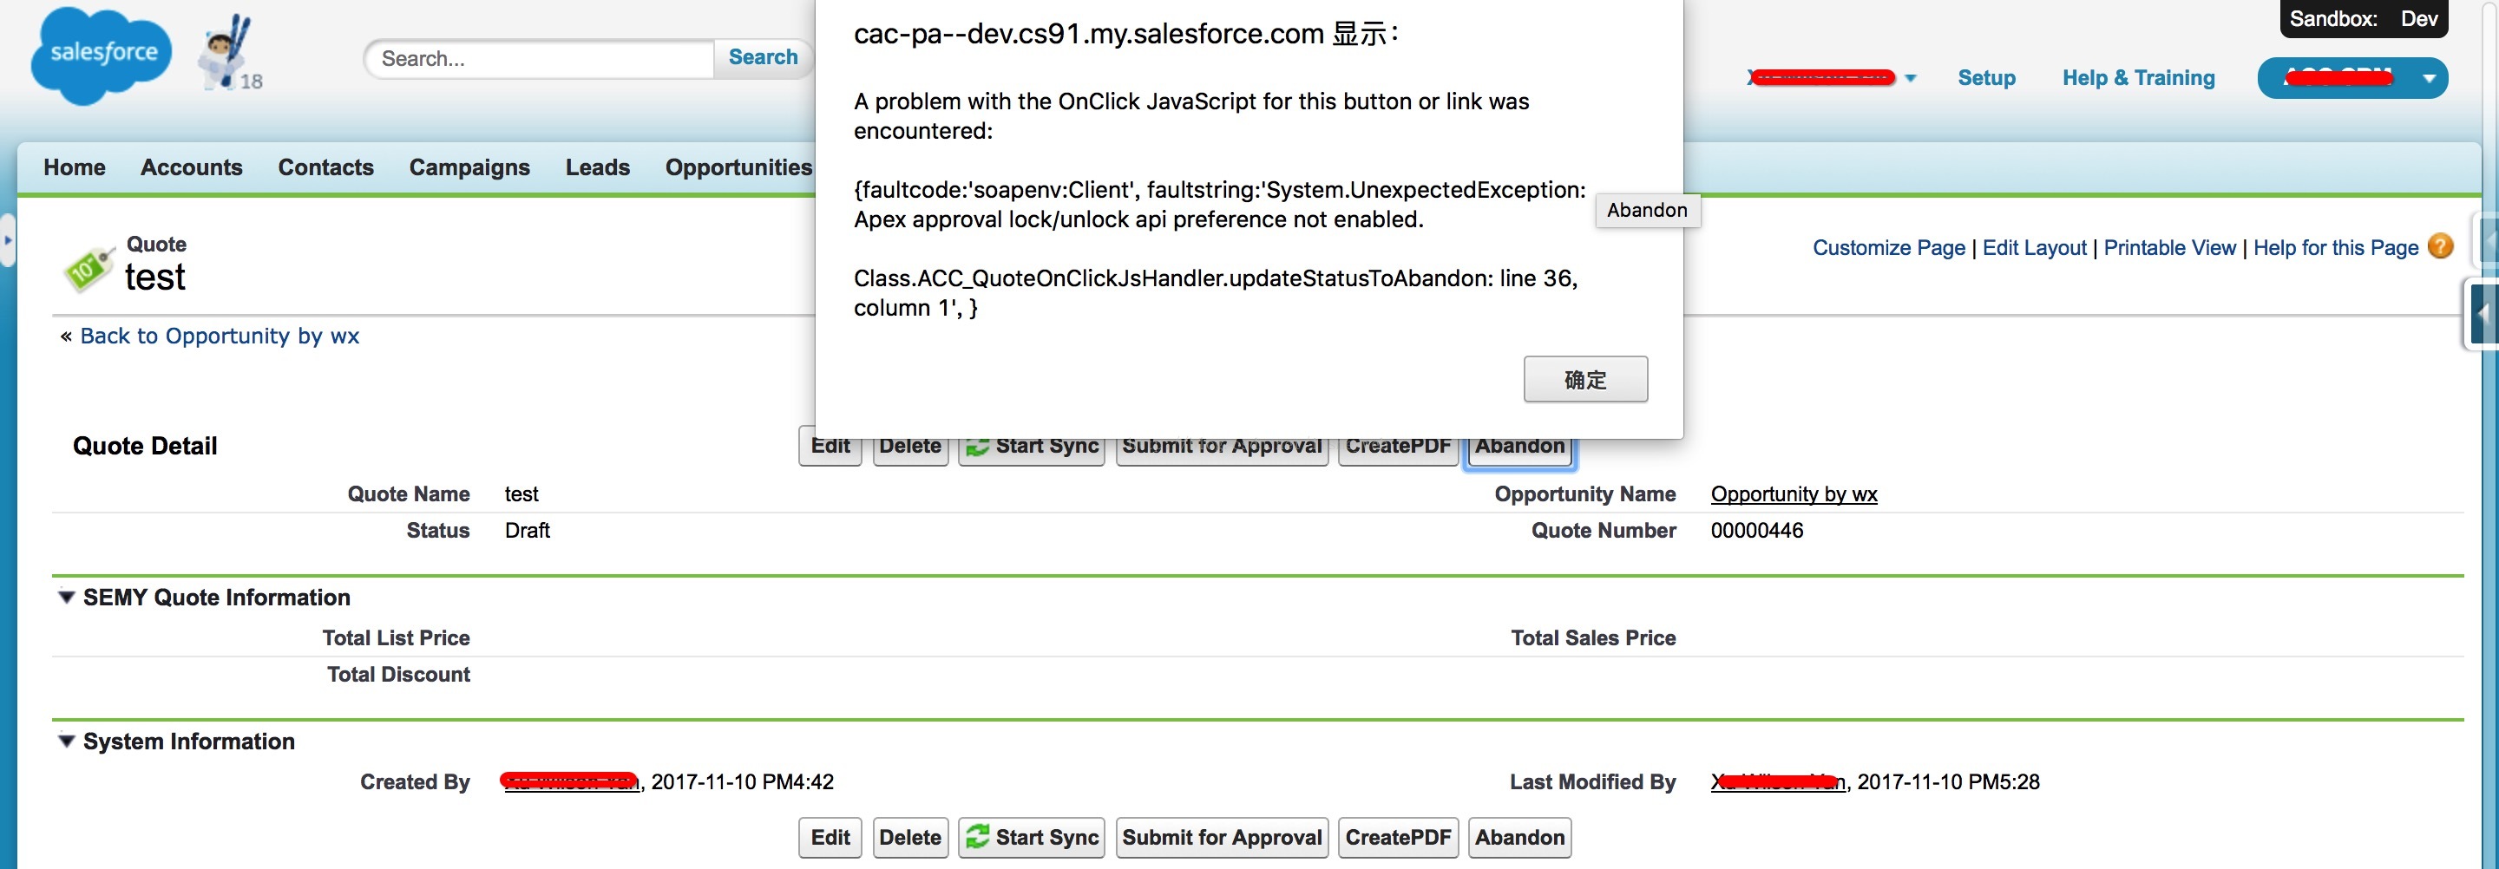Click the top Edit button

click(x=830, y=451)
